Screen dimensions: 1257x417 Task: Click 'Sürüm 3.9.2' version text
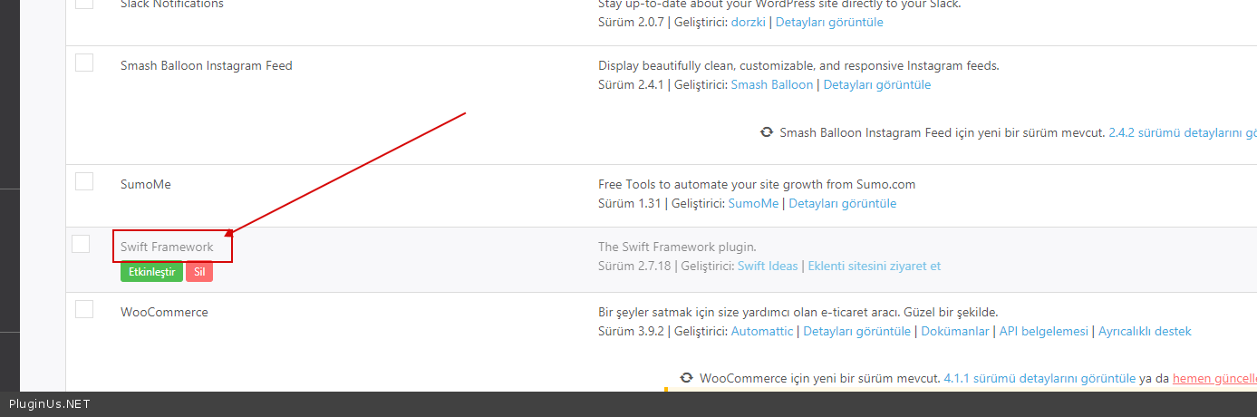tap(630, 332)
